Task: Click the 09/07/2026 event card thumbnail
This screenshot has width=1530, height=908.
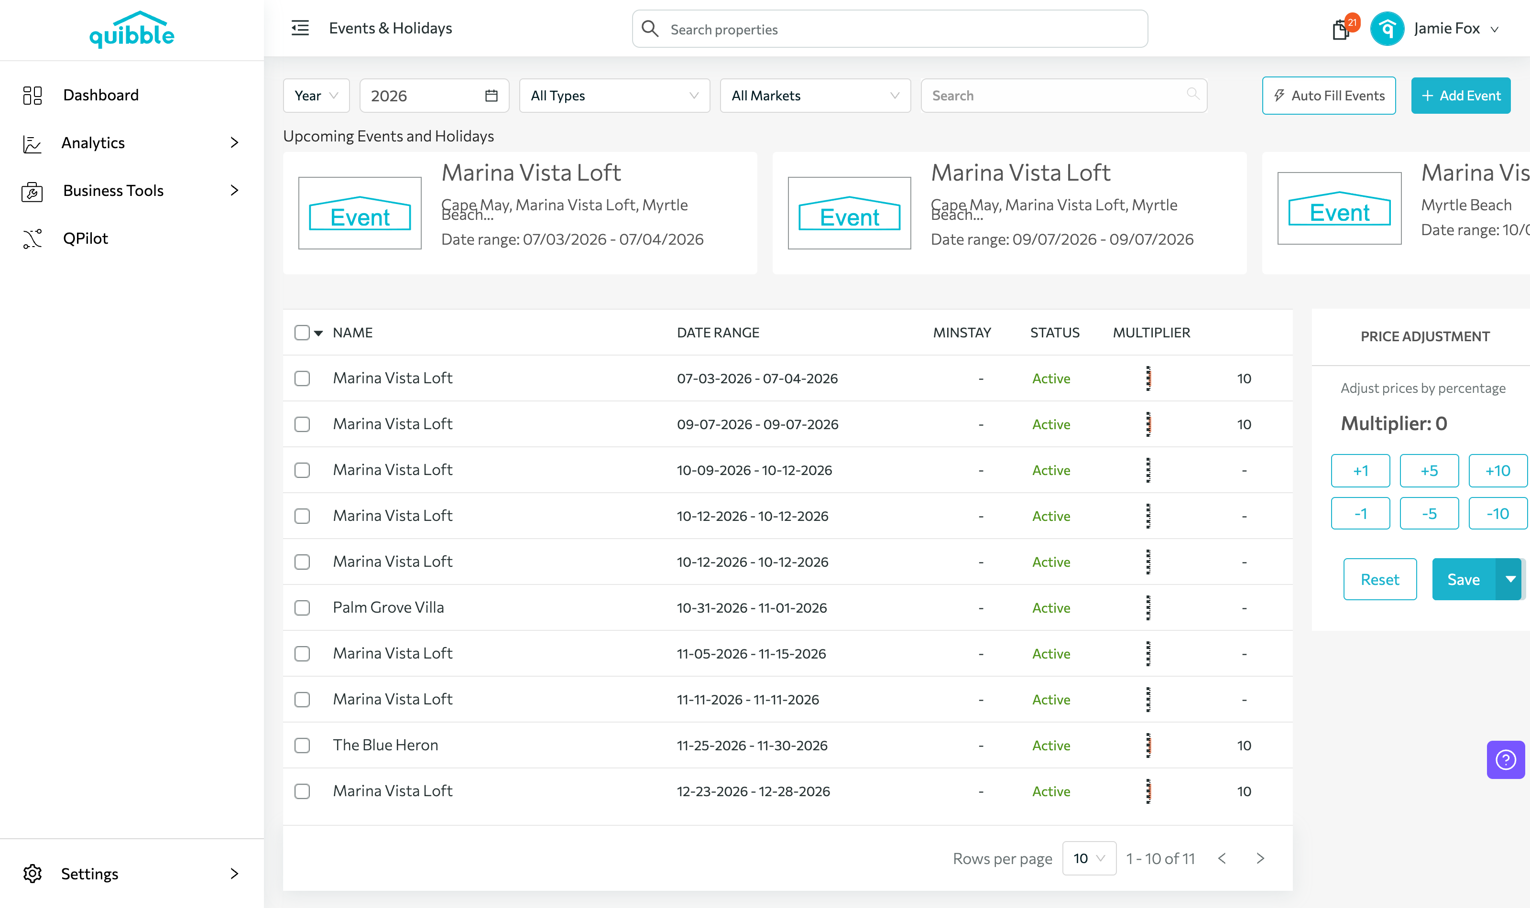Action: [x=850, y=213]
